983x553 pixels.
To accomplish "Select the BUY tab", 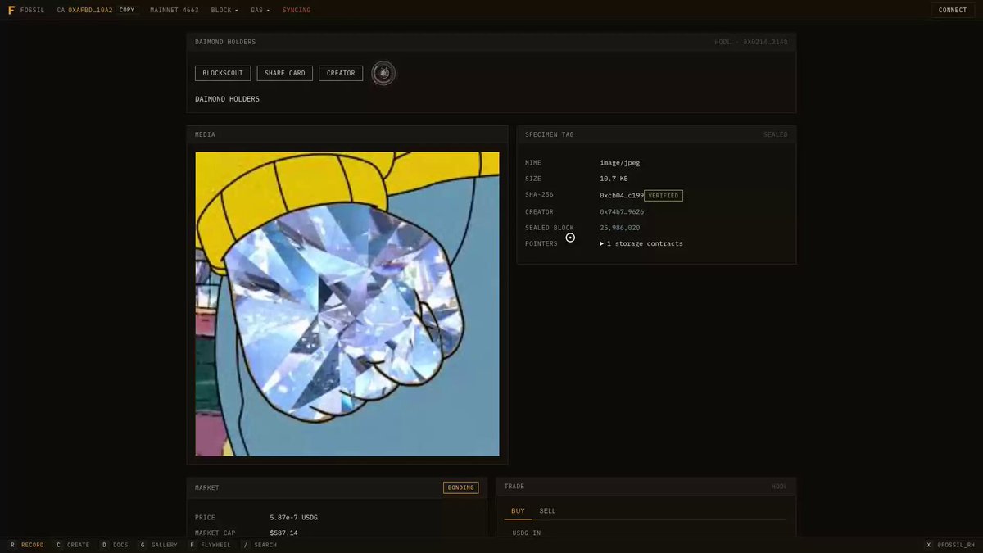I will tap(518, 511).
